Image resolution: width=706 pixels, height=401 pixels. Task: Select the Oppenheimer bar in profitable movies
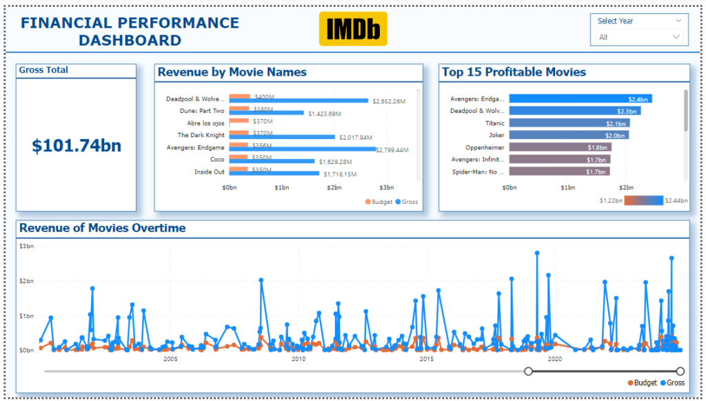click(x=560, y=147)
